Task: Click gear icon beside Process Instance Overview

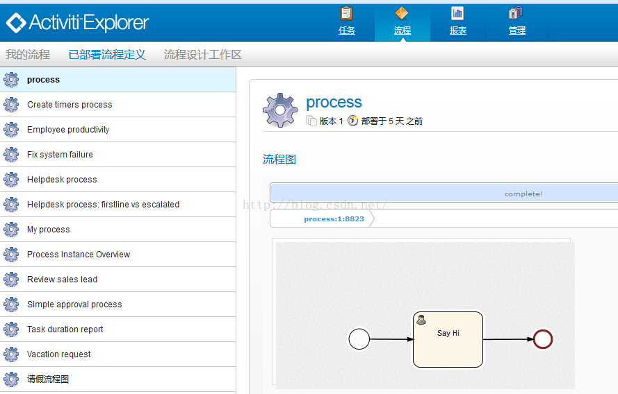Action: 11,255
